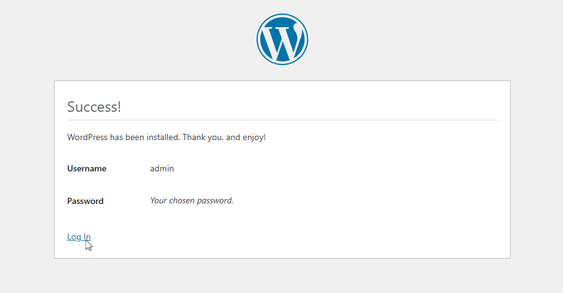Click the italic Your chosen password text
Image resolution: width=563 pixels, height=293 pixels.
[192, 200]
